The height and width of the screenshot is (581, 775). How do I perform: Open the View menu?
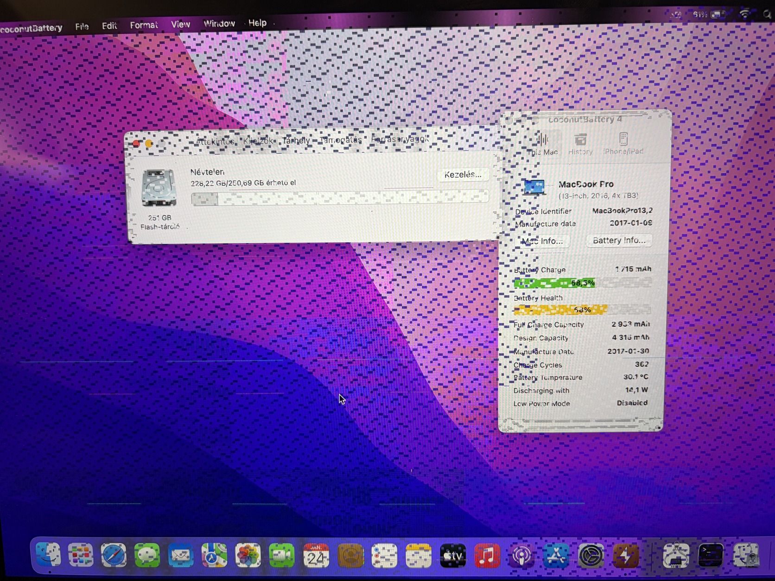click(x=180, y=24)
